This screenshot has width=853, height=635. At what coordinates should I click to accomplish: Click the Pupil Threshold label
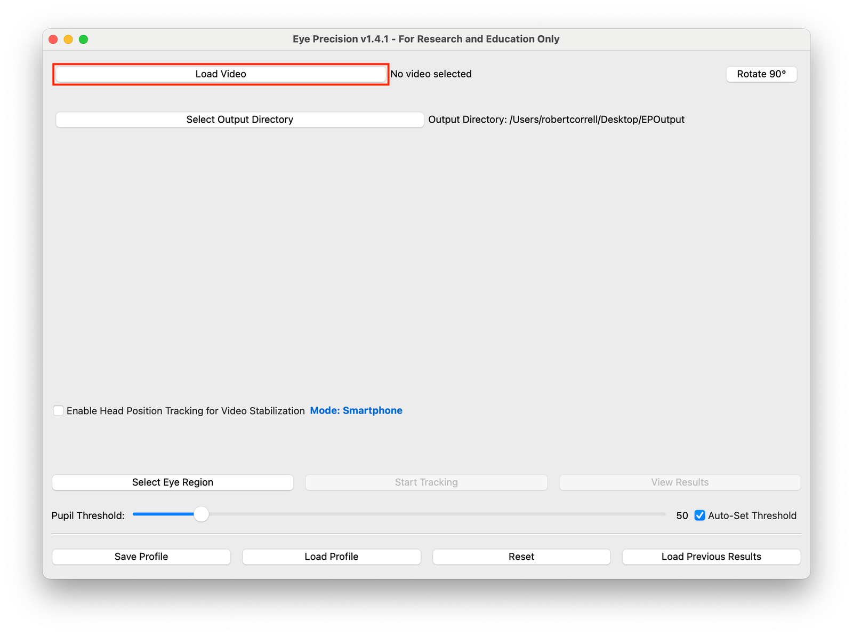point(88,515)
